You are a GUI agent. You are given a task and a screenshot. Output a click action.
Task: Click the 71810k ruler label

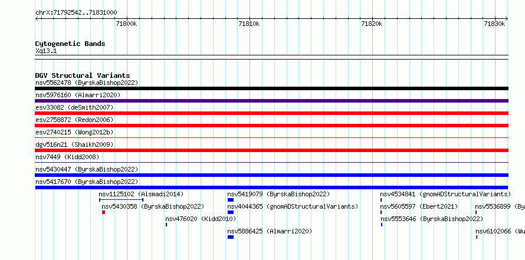pos(249,24)
